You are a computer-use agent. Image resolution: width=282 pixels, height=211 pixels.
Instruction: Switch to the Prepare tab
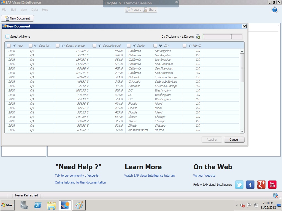click(134, 10)
